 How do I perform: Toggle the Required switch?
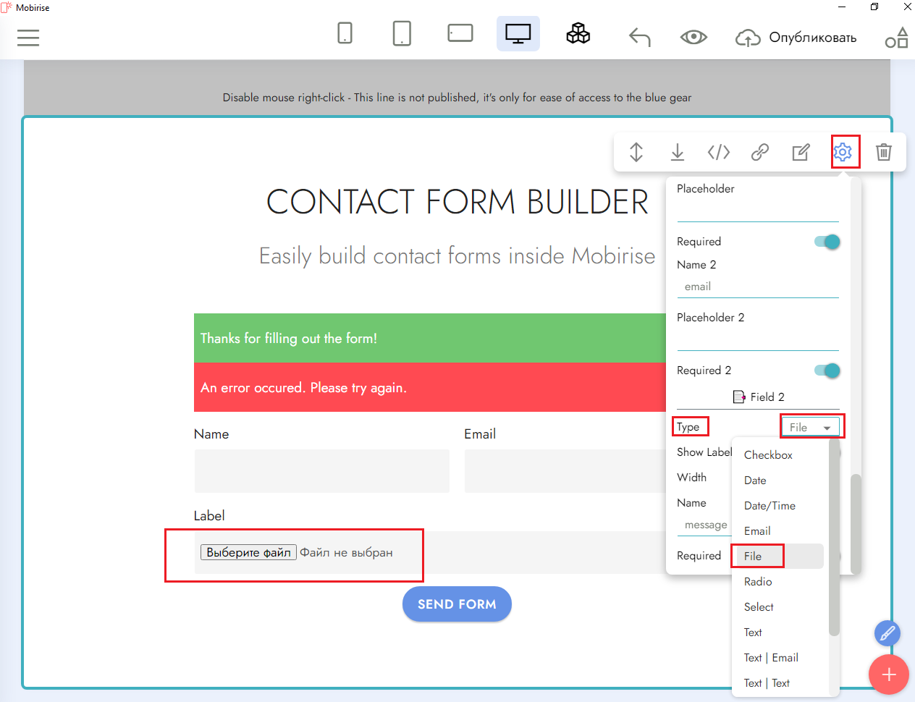click(827, 242)
